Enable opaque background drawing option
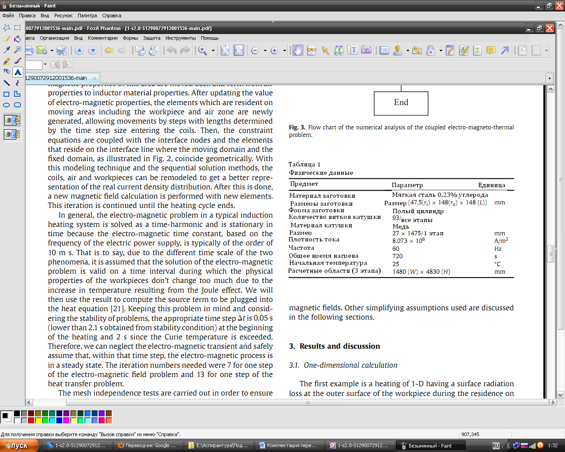565x452 pixels. click(x=12, y=120)
